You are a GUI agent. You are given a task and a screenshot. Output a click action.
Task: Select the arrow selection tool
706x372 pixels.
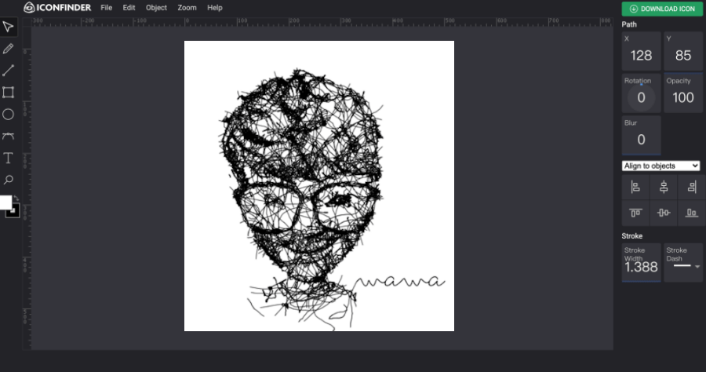8,27
